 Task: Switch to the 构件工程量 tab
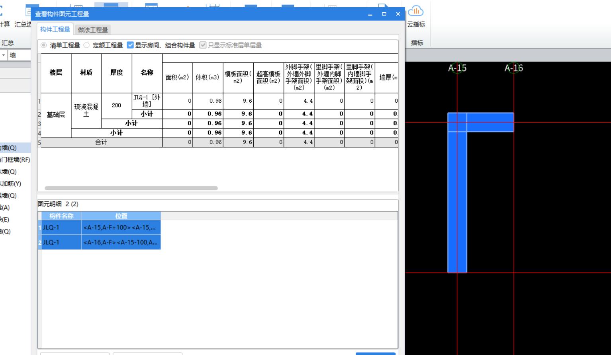tap(55, 29)
